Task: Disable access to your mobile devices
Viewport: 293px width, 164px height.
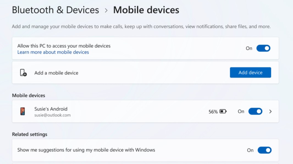Action: pyautogui.click(x=263, y=48)
